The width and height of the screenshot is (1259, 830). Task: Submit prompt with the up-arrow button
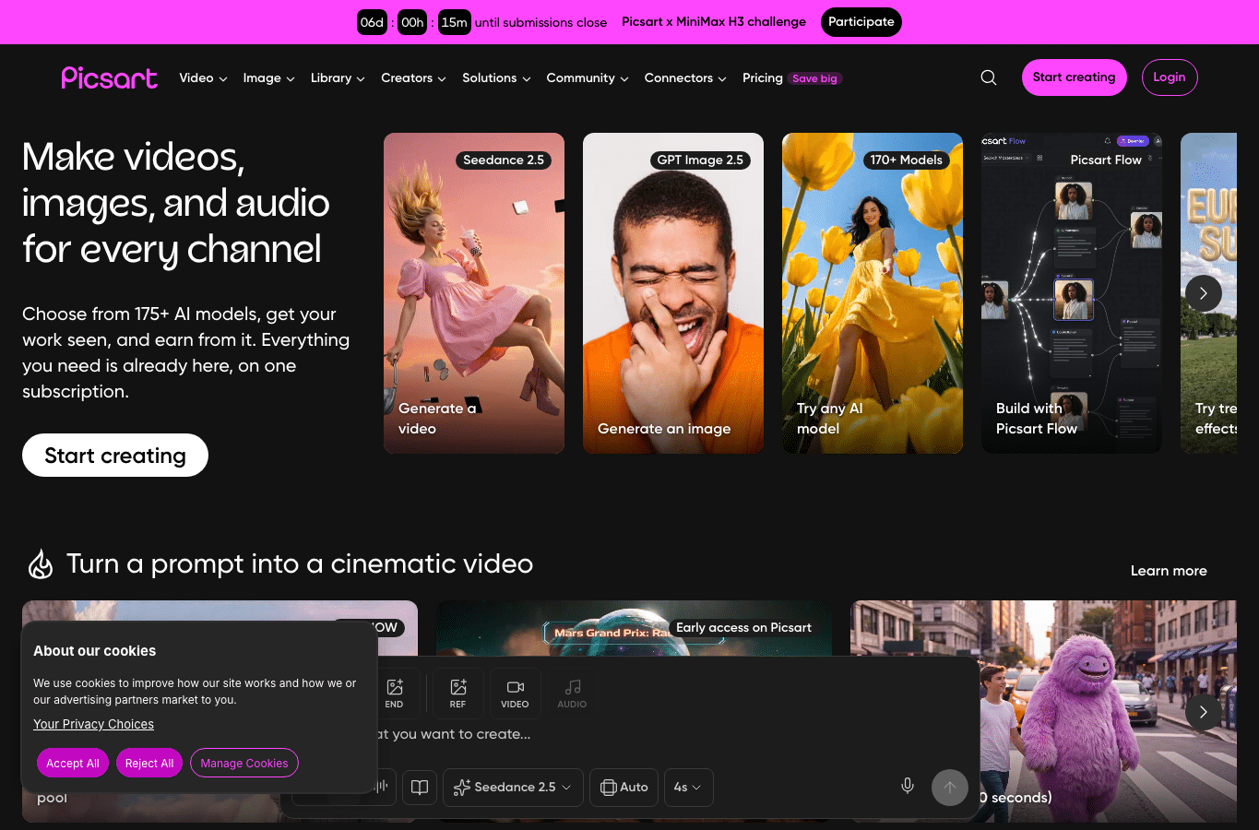[x=950, y=788]
